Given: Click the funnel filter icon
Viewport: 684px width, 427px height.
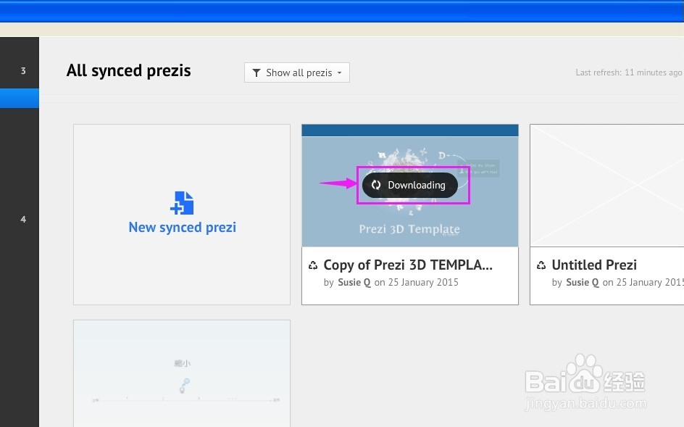Looking at the screenshot, I should (x=256, y=72).
